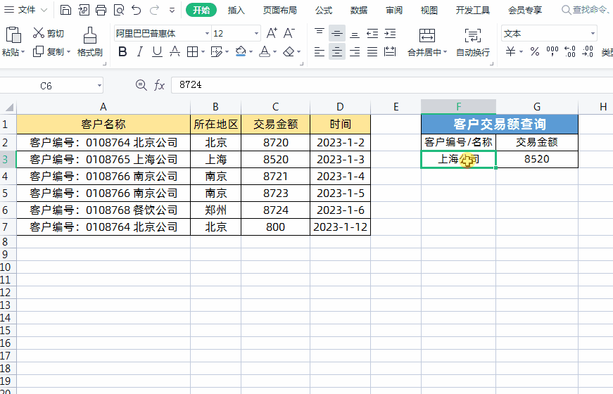Apply thousands separator format
The height and width of the screenshot is (394, 613).
[552, 51]
